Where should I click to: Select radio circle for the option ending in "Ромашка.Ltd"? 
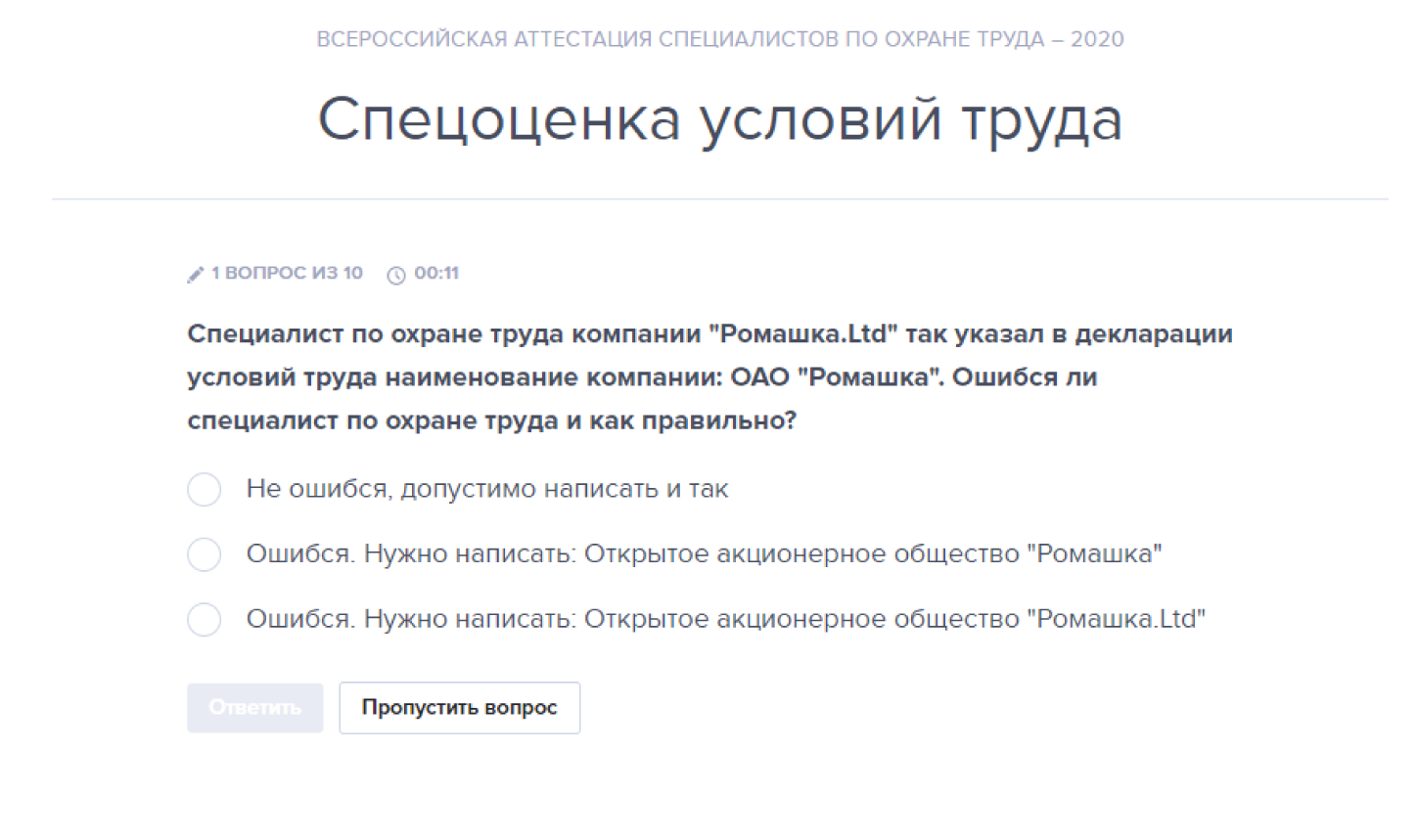tap(204, 620)
